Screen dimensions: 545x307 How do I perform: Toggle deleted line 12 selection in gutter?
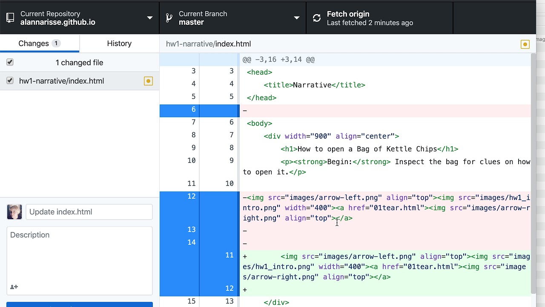200,208
